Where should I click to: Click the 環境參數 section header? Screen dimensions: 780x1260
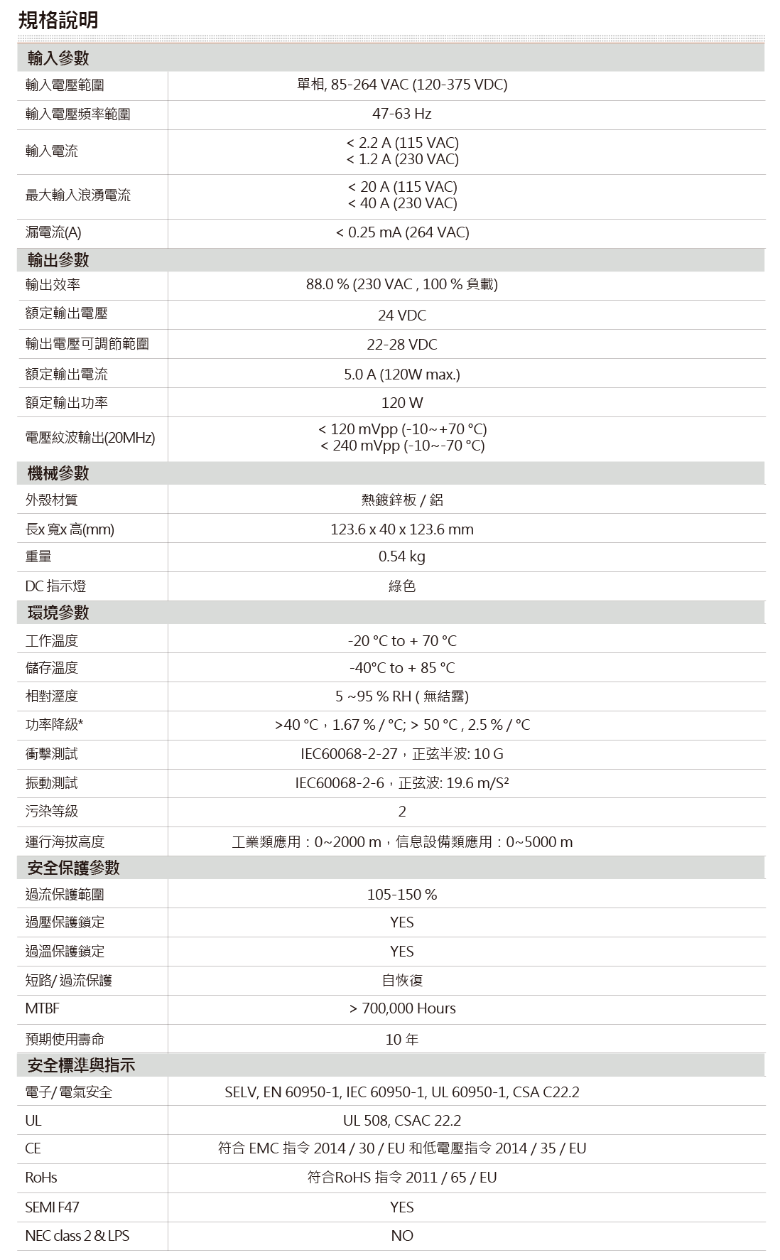[x=58, y=613]
